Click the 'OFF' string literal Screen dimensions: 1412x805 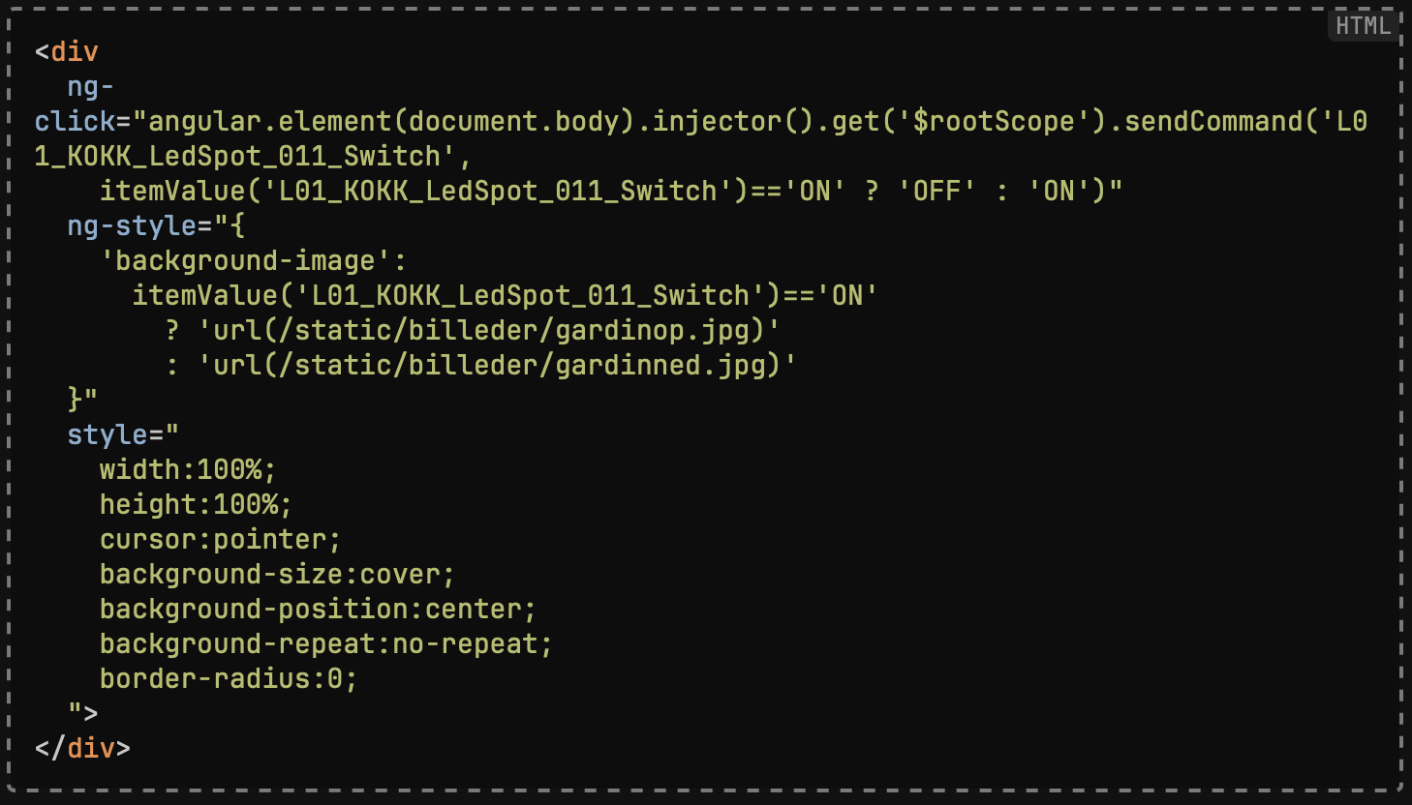click(936, 192)
